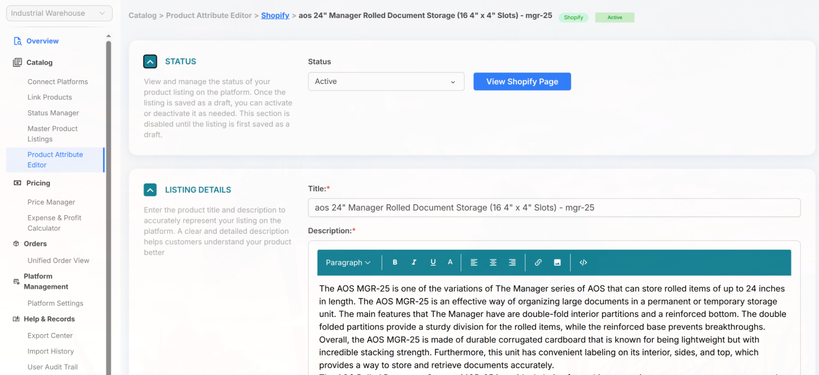
Task: Open Master Product Listings
Action: pyautogui.click(x=52, y=134)
